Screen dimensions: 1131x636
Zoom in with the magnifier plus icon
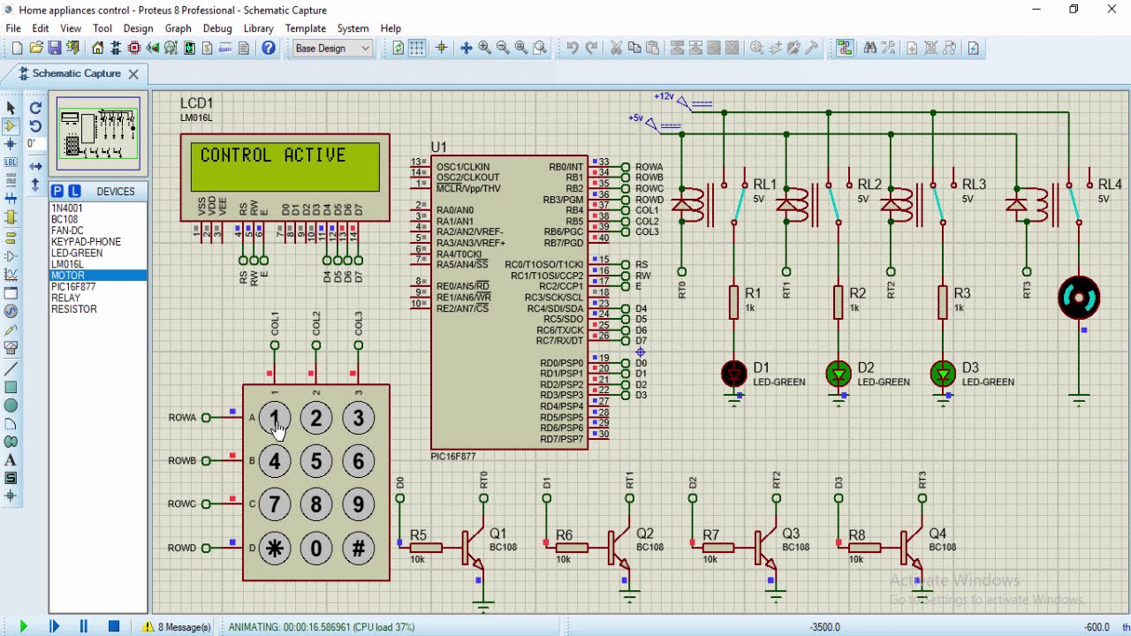click(x=484, y=48)
